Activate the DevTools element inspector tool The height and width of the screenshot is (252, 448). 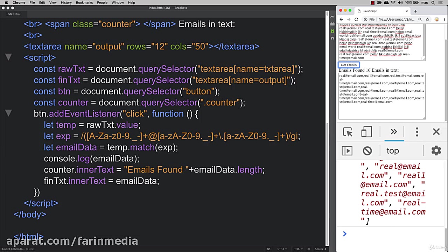[x=348, y=132]
